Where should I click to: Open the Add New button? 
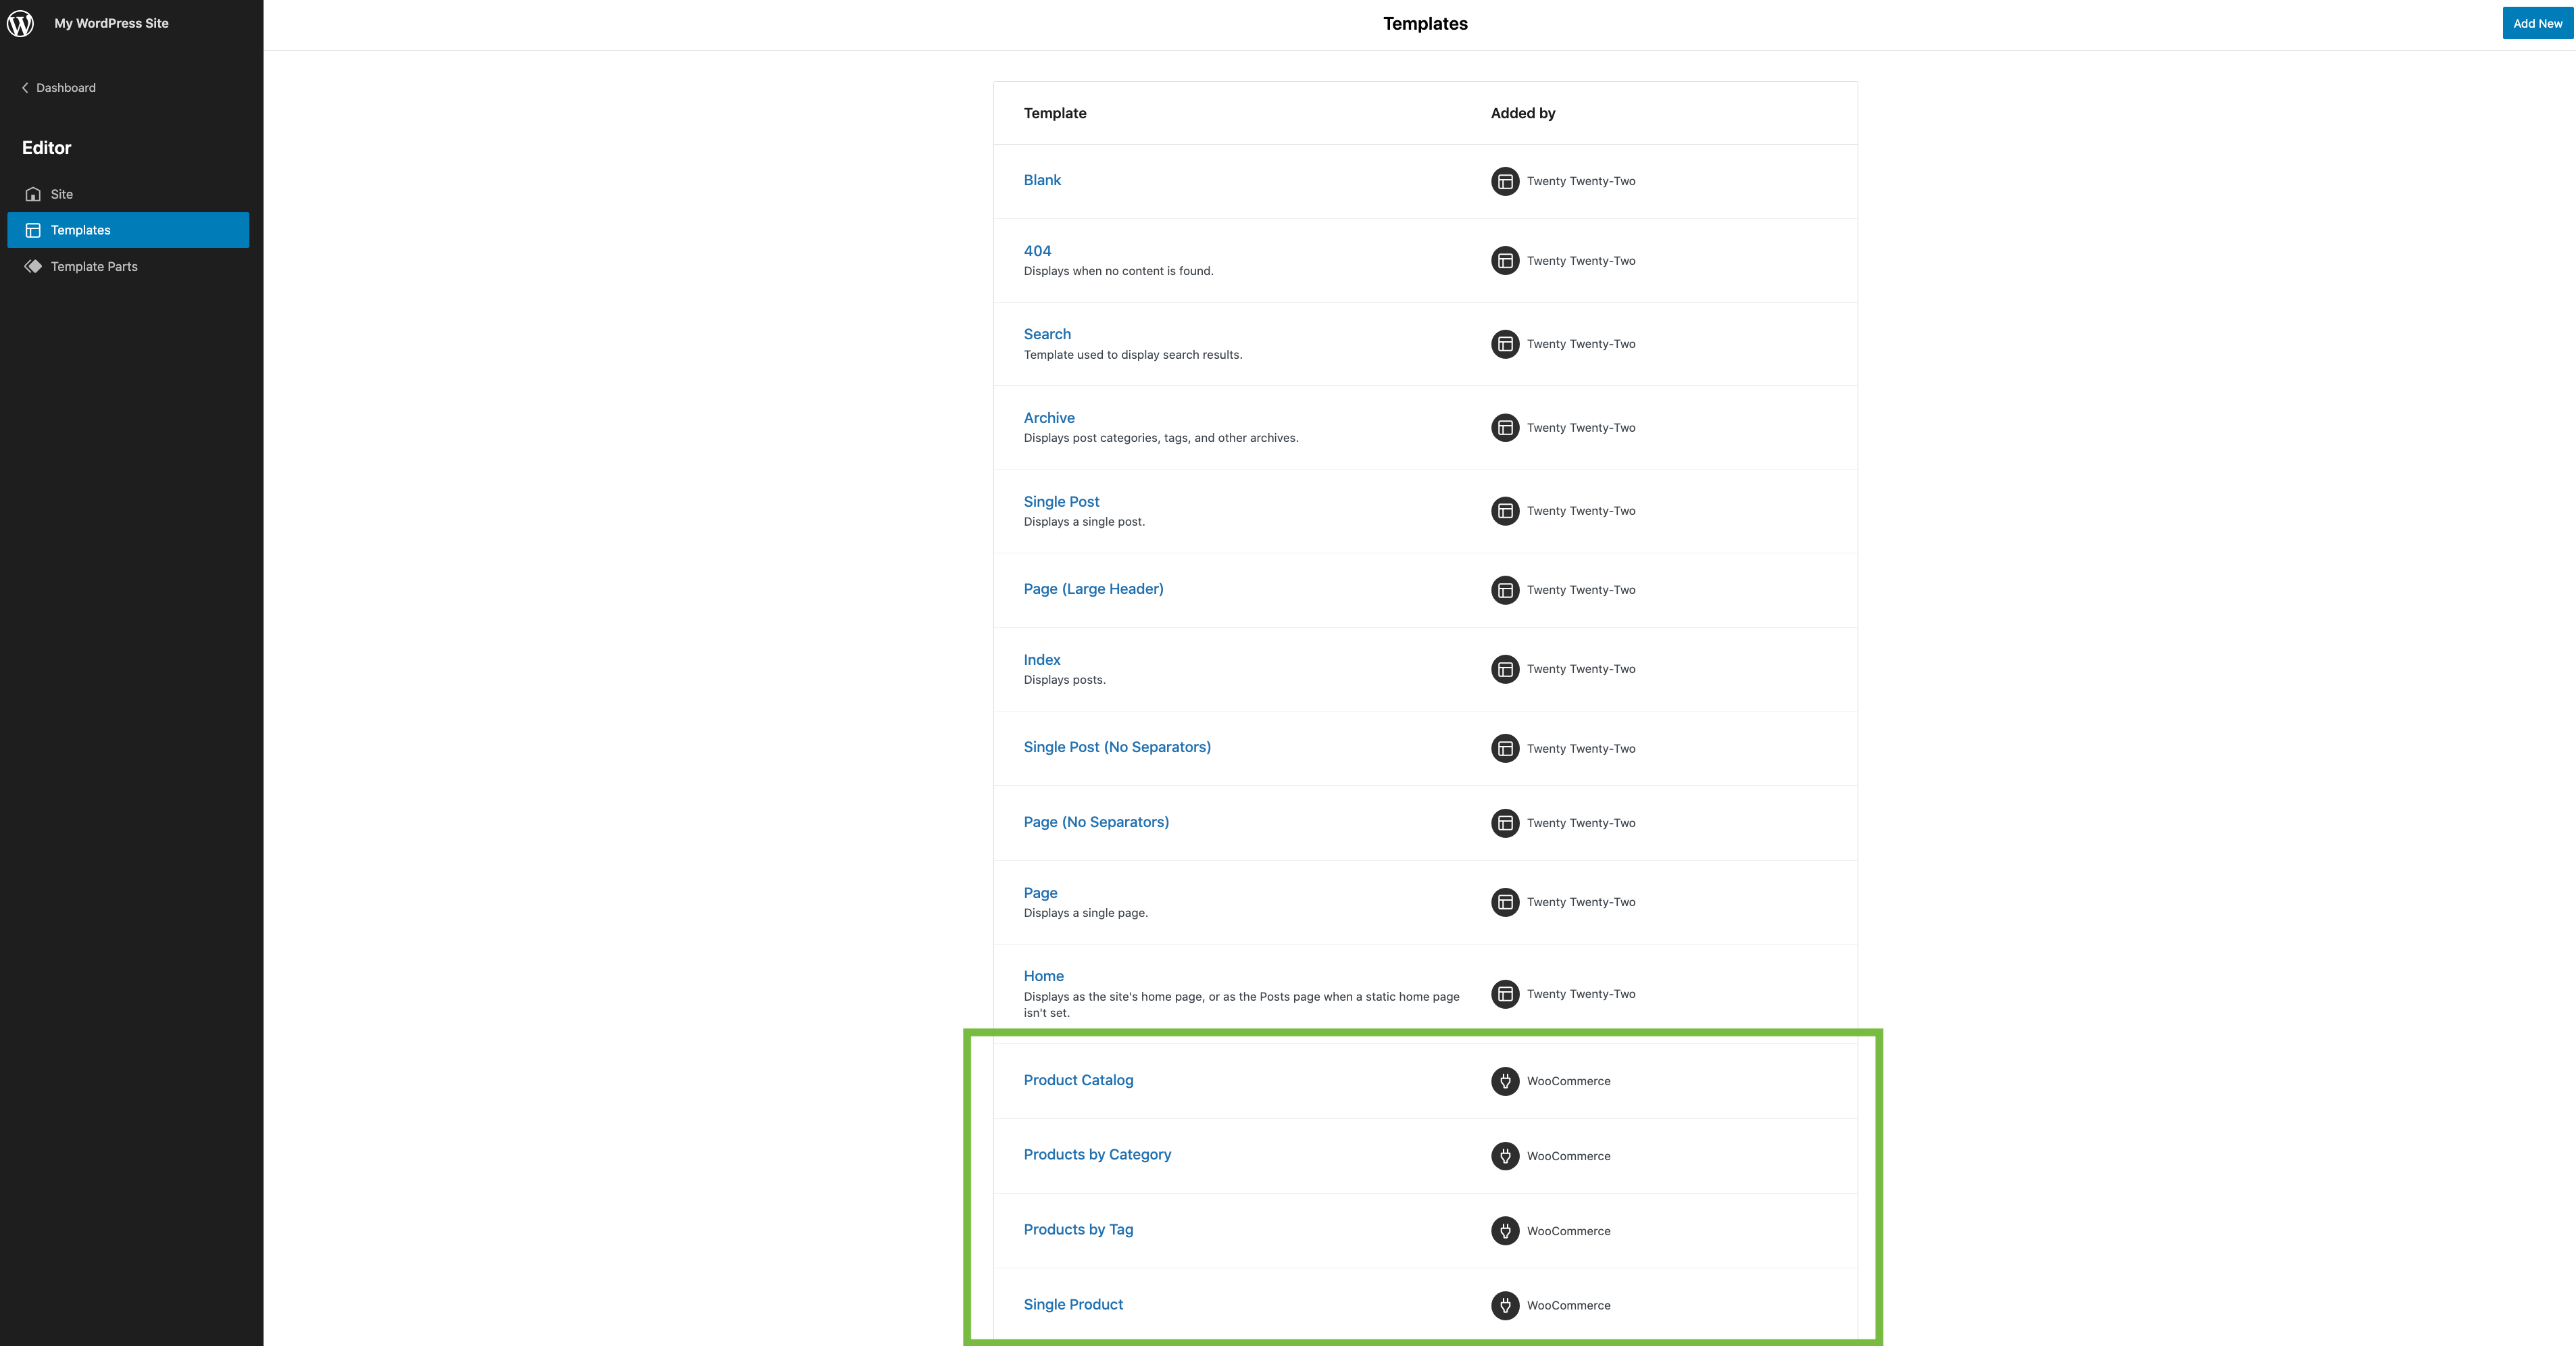pos(2537,23)
